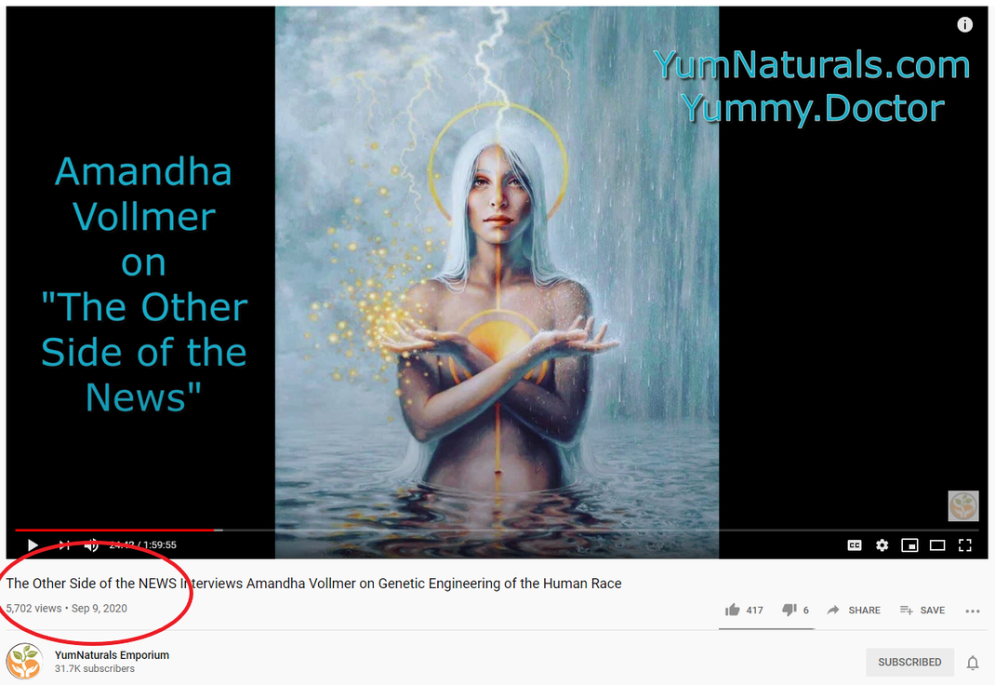
Task: Click the SUBSCRIBED button
Action: click(x=909, y=662)
